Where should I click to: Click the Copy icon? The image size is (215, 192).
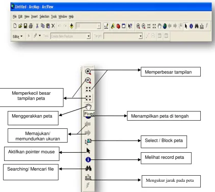pyautogui.click(x=43, y=26)
